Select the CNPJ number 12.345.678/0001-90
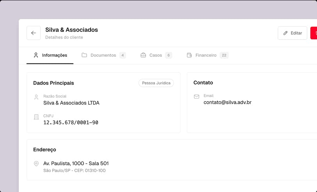This screenshot has height=192, width=317. tap(71, 123)
